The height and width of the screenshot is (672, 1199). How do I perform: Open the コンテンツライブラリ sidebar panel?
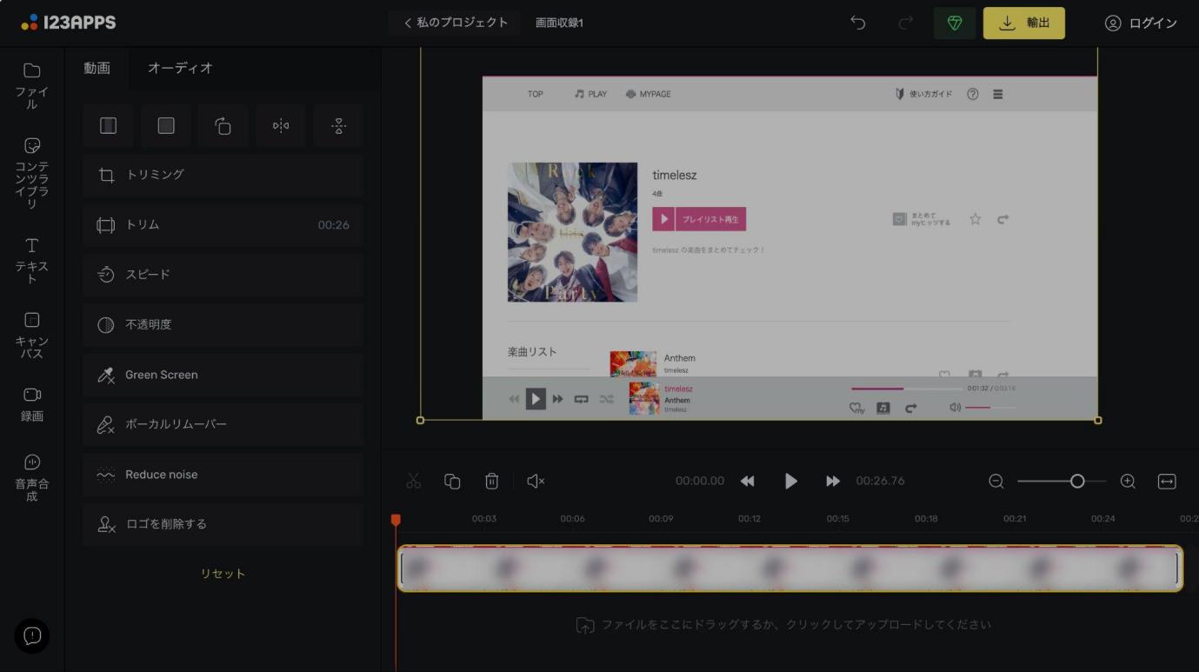pyautogui.click(x=32, y=173)
